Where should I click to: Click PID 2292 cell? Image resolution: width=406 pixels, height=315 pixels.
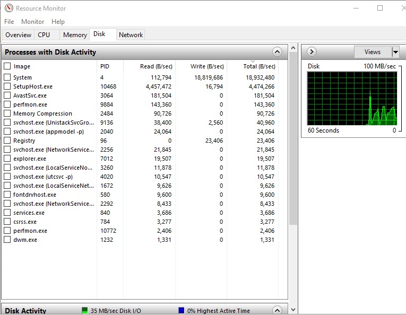(107, 204)
